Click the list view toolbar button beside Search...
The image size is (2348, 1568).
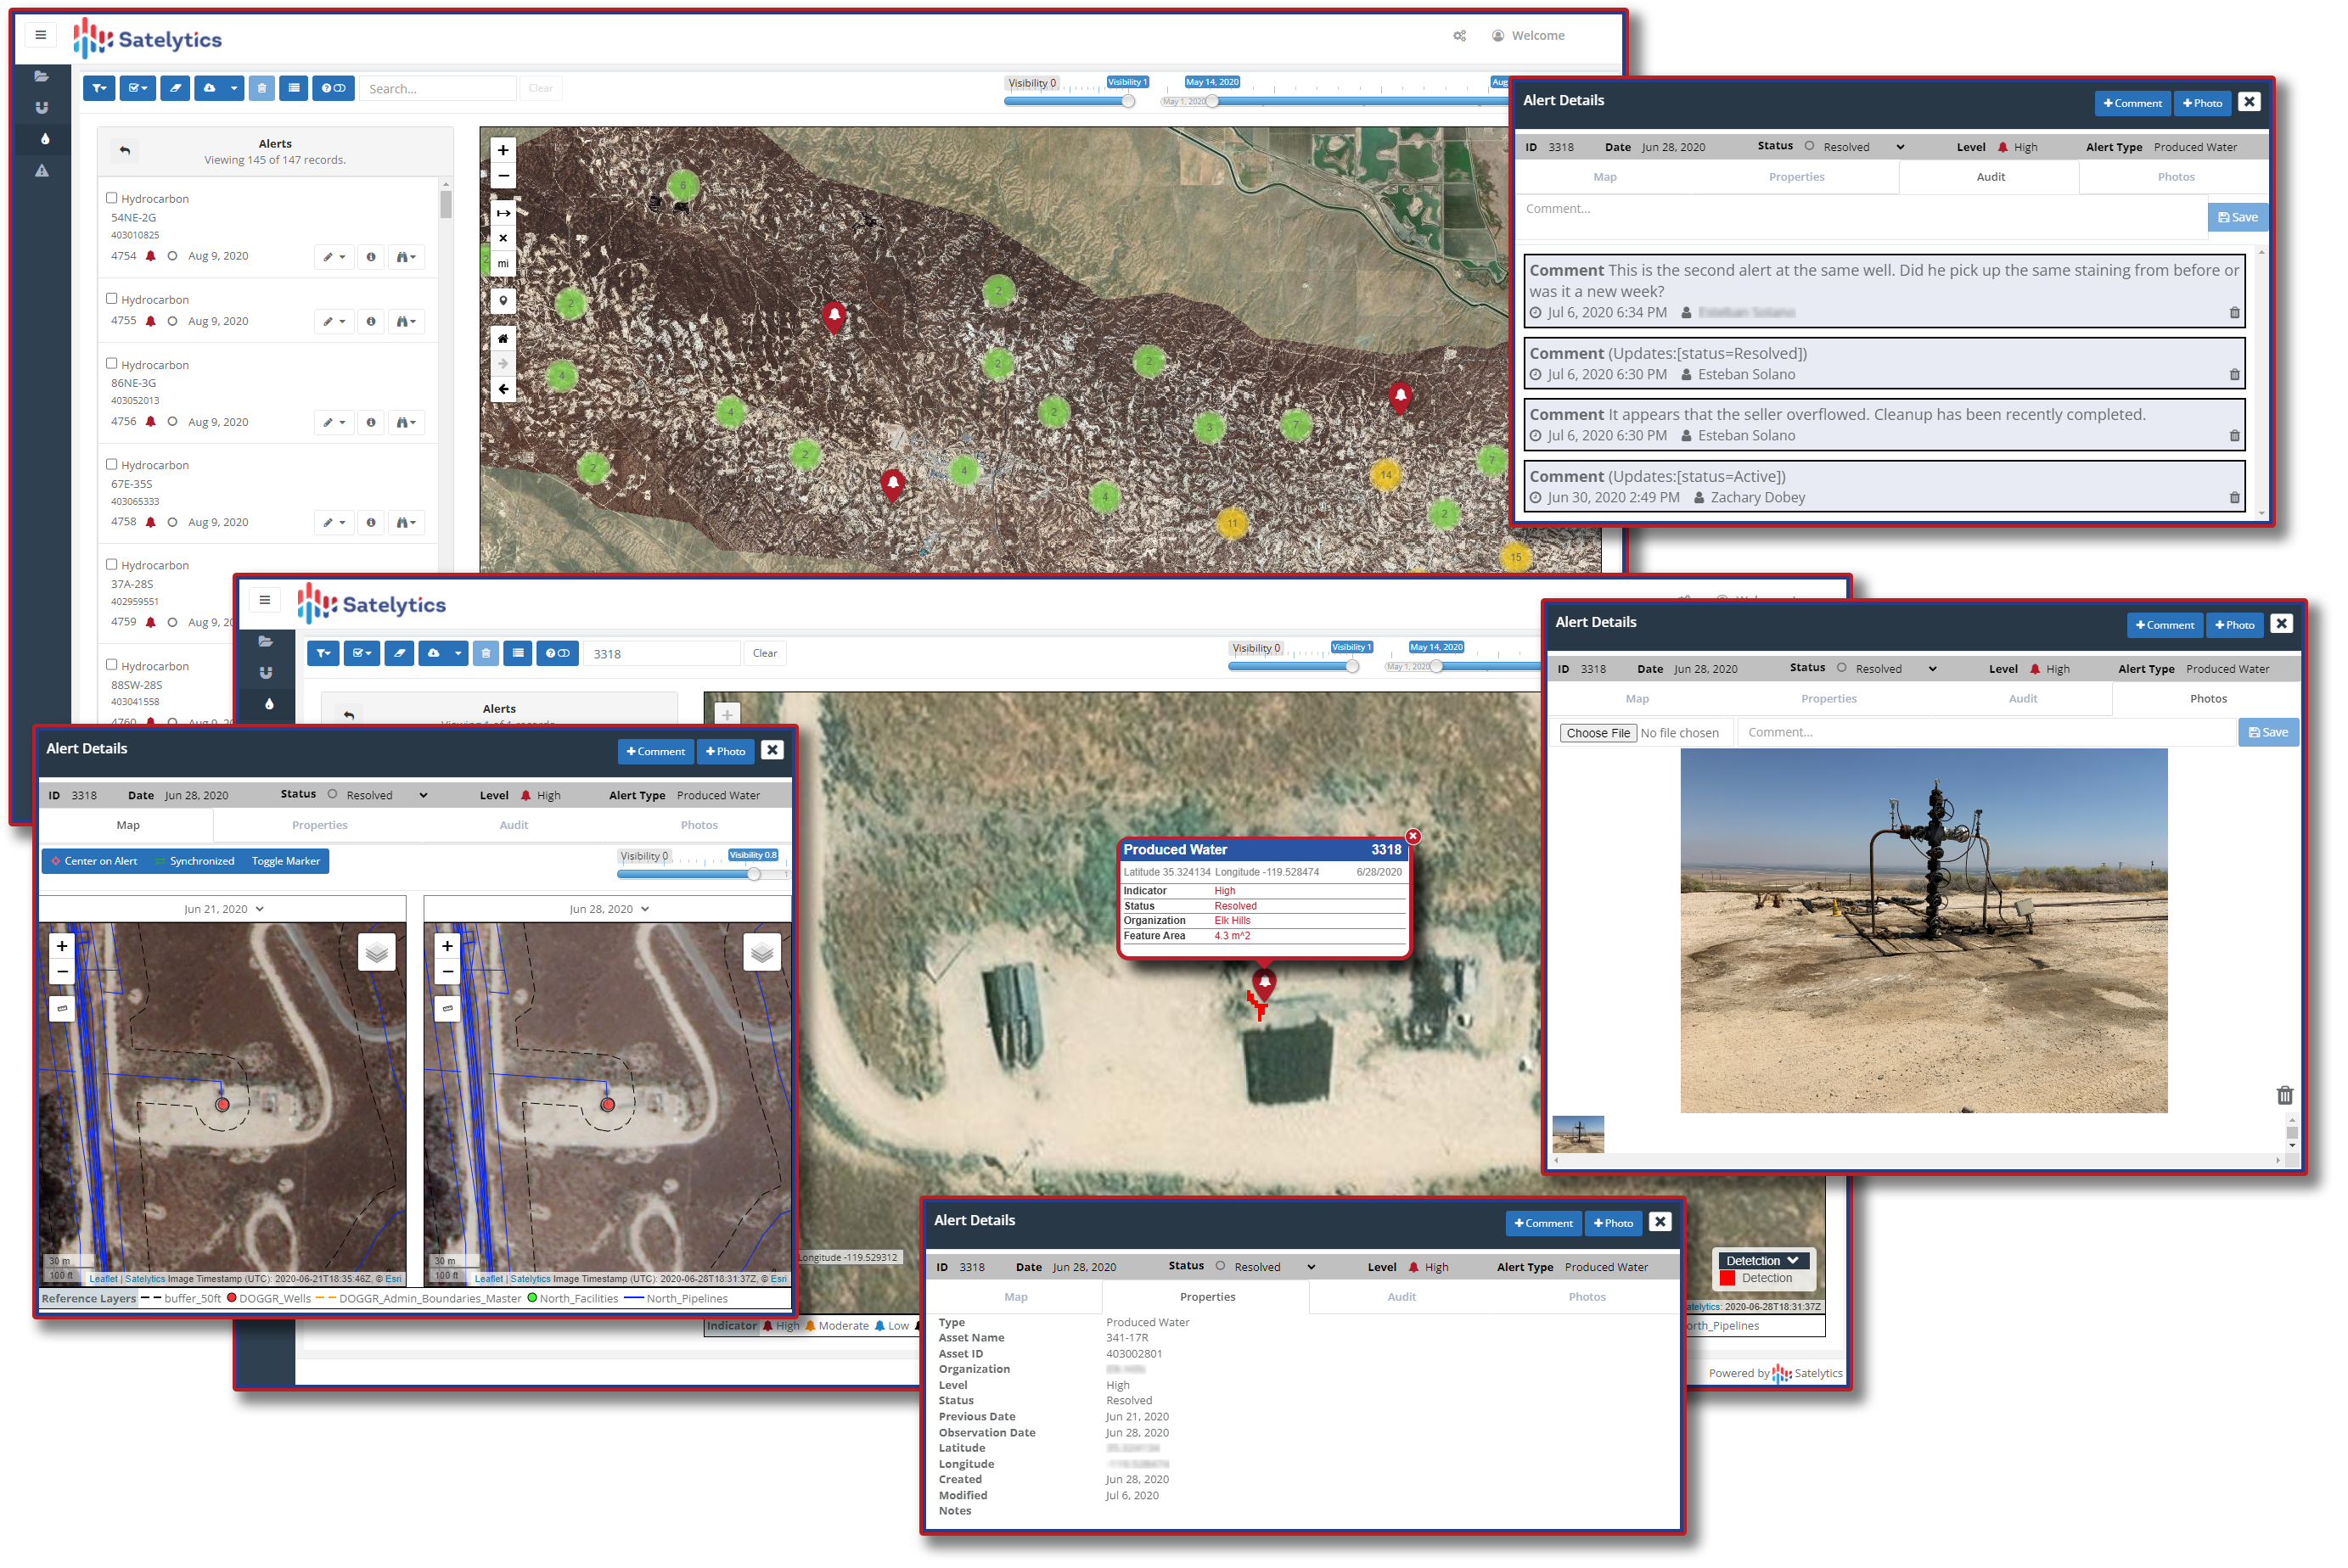[x=293, y=88]
